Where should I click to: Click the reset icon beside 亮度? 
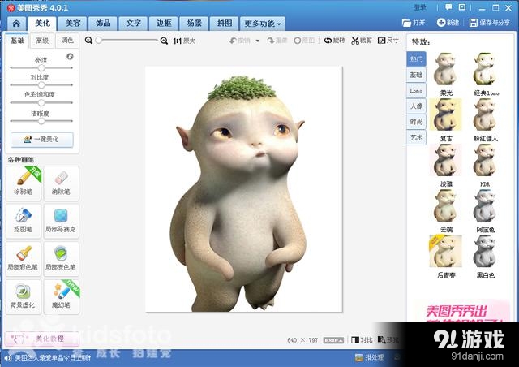click(x=70, y=56)
